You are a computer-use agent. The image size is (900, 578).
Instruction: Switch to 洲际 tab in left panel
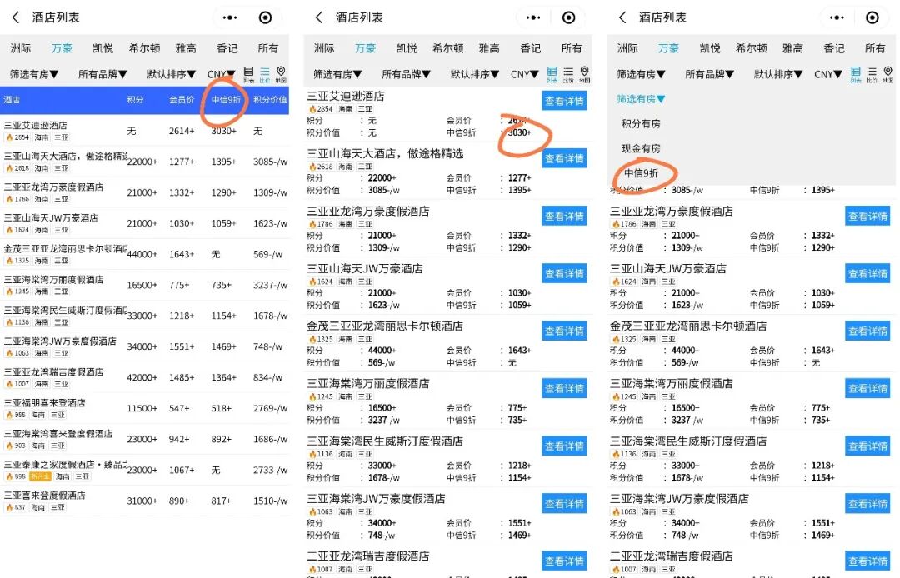[21, 48]
